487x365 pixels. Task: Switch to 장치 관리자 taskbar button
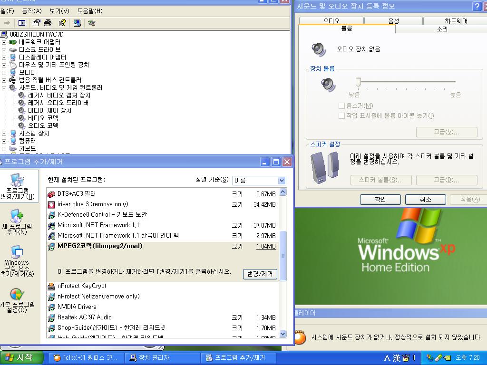pos(162,358)
